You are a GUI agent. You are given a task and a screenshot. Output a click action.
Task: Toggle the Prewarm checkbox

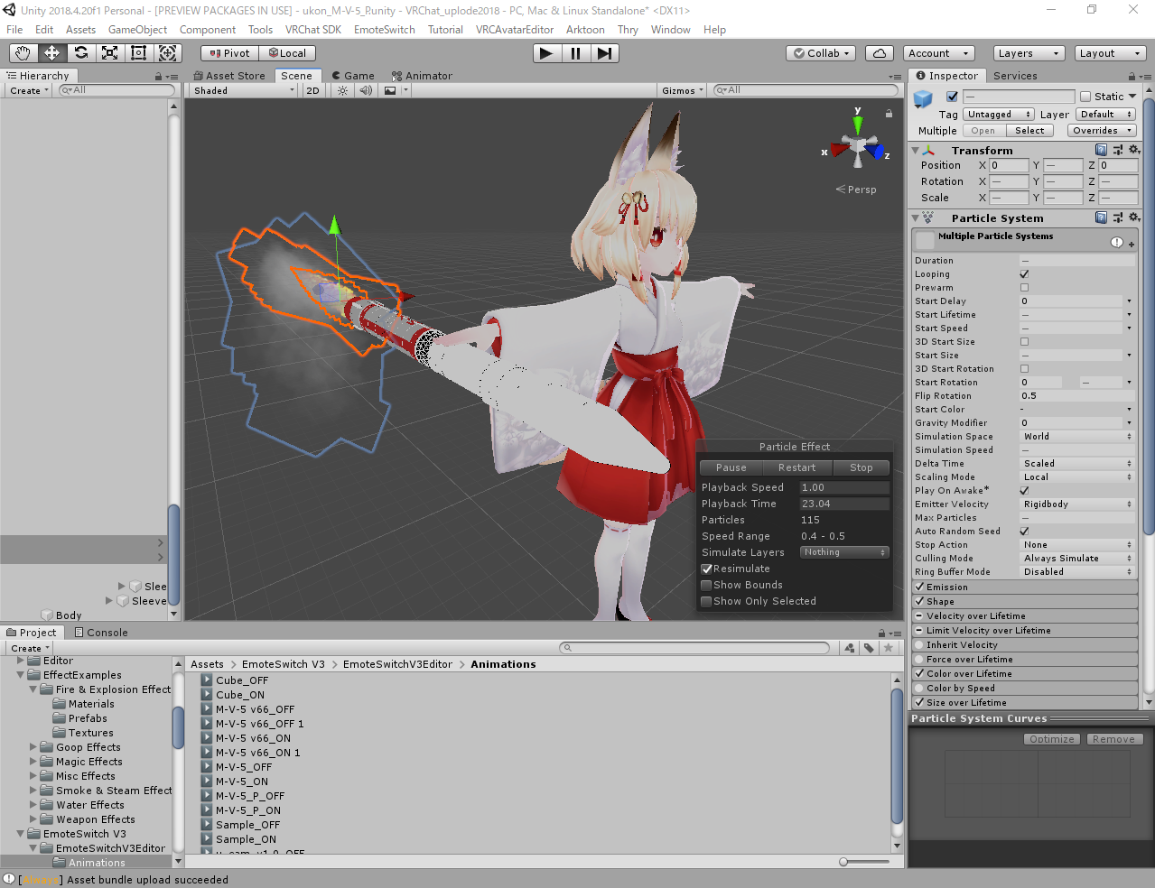1024,288
